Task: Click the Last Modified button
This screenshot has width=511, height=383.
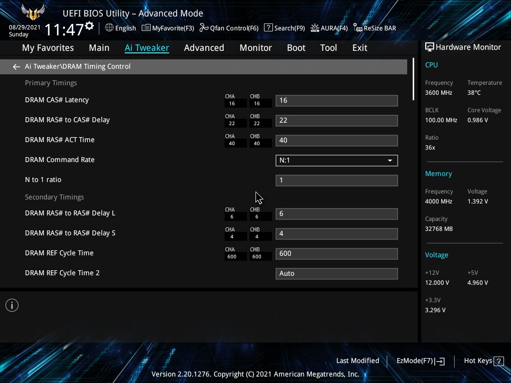Action: pos(357,361)
